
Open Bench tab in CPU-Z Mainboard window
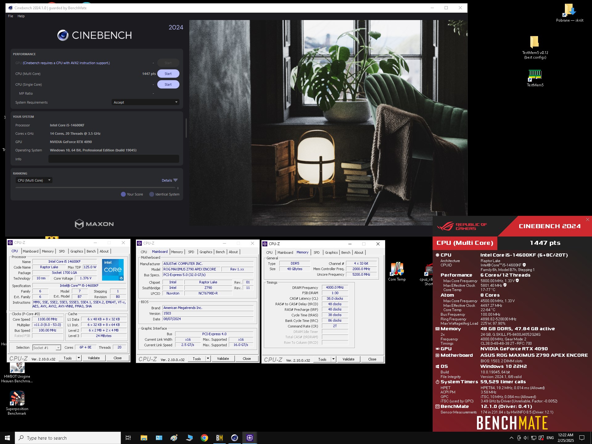click(220, 252)
